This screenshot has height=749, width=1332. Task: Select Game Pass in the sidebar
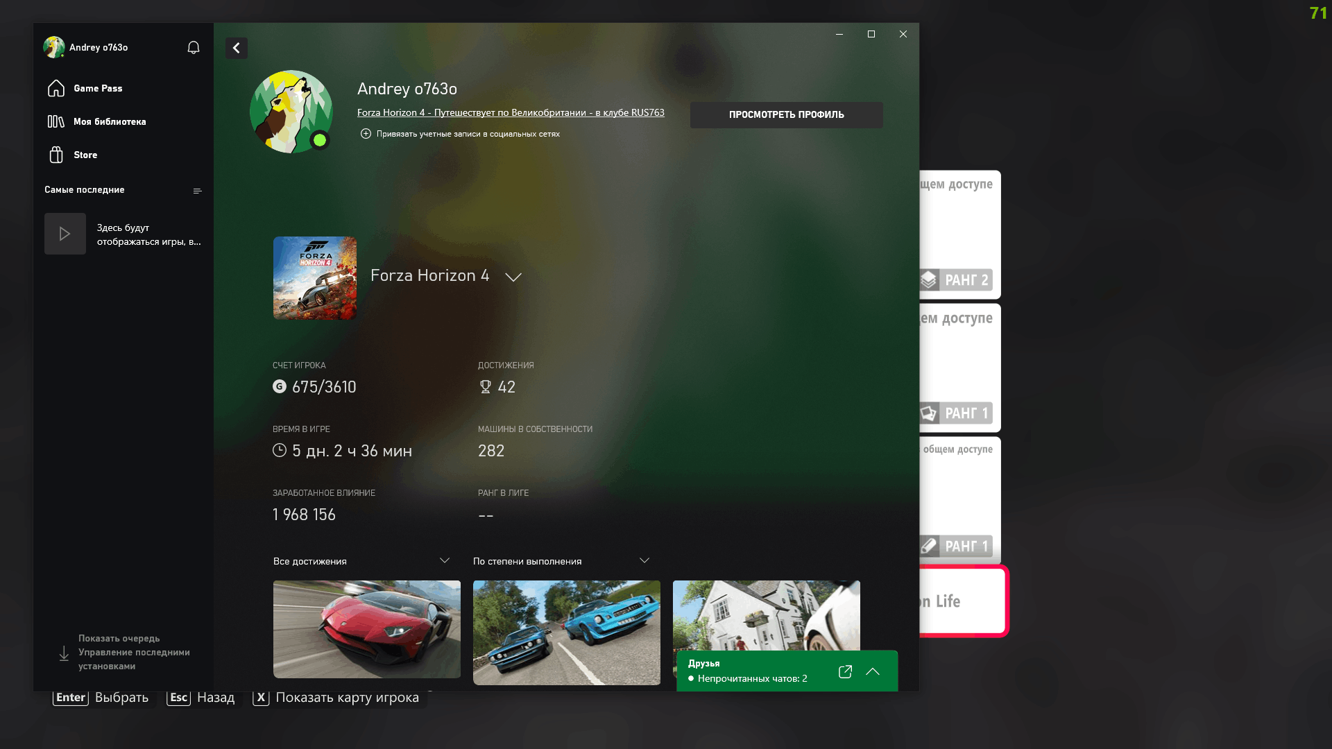tap(98, 88)
